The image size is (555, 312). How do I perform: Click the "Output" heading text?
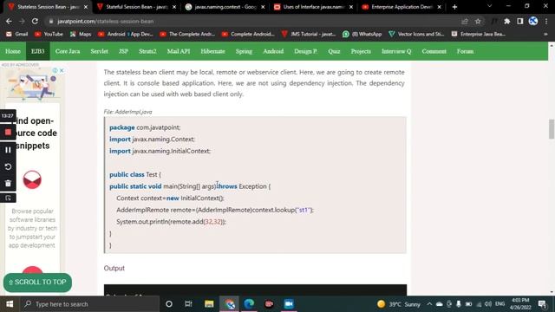[114, 268]
